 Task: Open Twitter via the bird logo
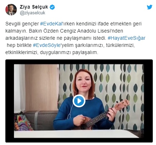[150, 7]
